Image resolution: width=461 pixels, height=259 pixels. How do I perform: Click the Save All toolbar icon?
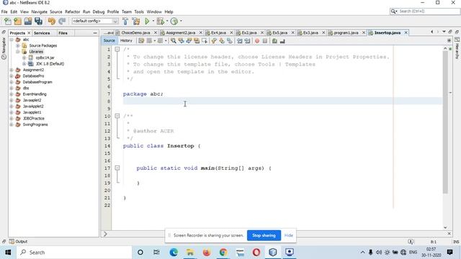(x=38, y=21)
